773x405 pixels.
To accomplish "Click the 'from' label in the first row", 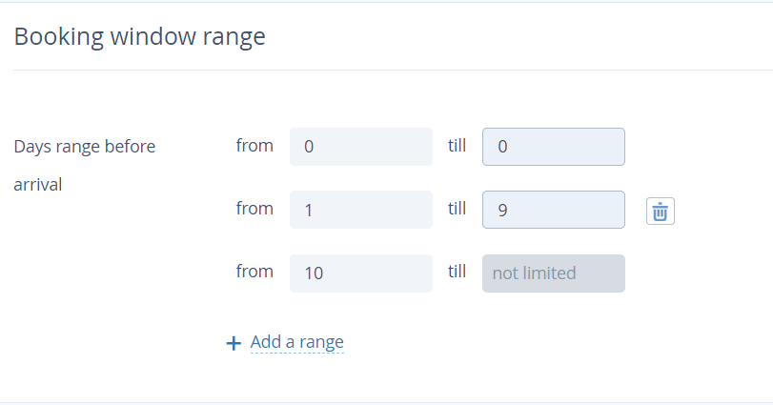I will pos(254,146).
